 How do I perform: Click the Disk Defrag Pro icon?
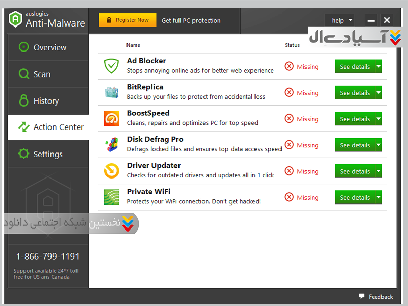click(111, 145)
